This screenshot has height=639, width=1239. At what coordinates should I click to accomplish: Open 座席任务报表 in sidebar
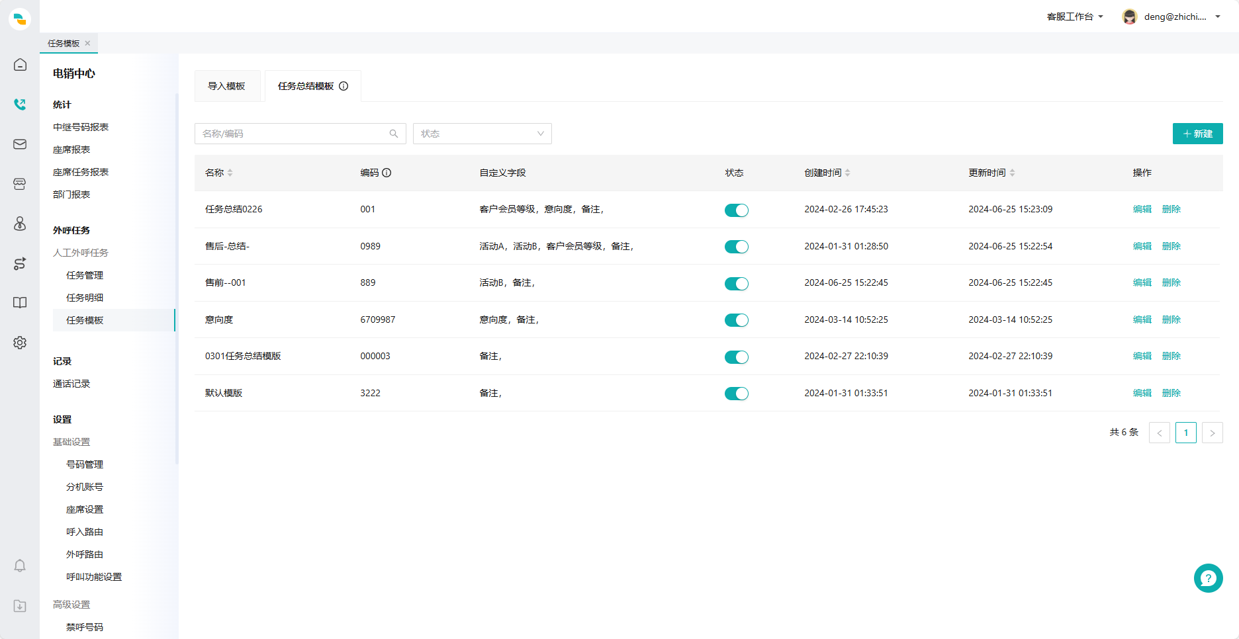[x=81, y=172]
